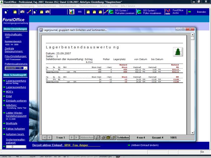211x158 pixels.
Task: Click the Abbrechen button
Action: 87,137
